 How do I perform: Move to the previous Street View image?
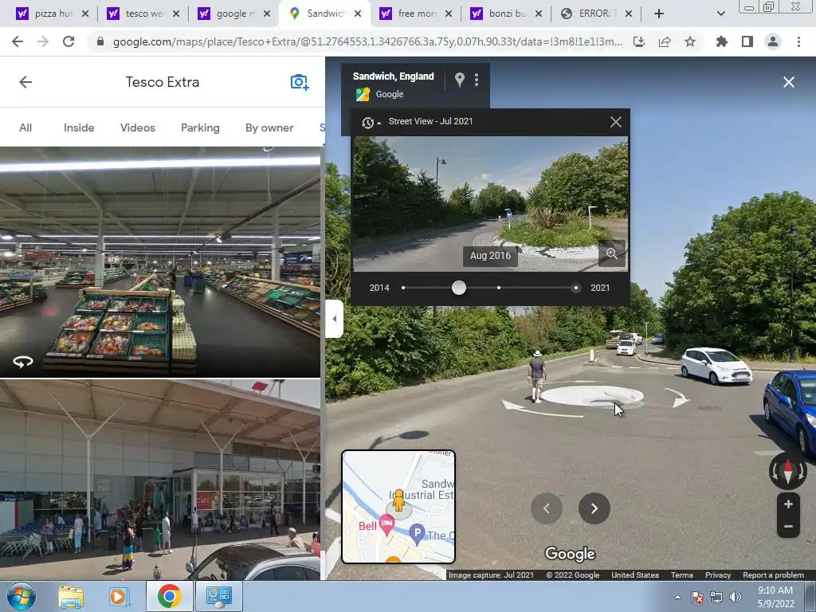point(547,508)
